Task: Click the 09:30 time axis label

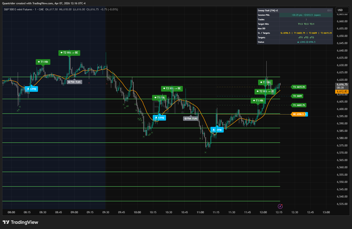Action: (106, 212)
